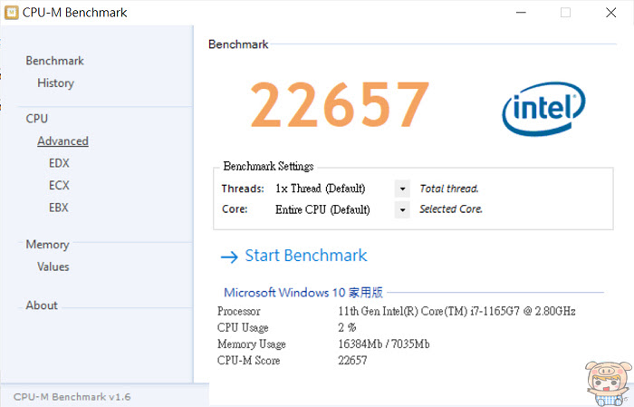Click the processor name i7-1165G7 value

pyautogui.click(x=456, y=311)
